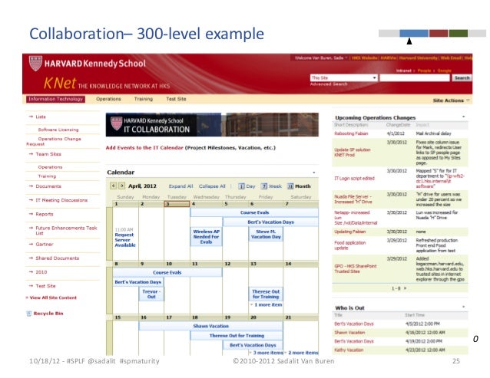490x378 pixels.
Task: Open Operations Change Request list
Action: tap(54, 141)
